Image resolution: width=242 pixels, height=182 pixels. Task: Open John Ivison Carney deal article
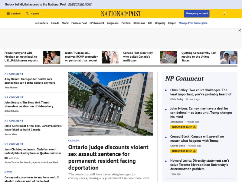(201, 113)
